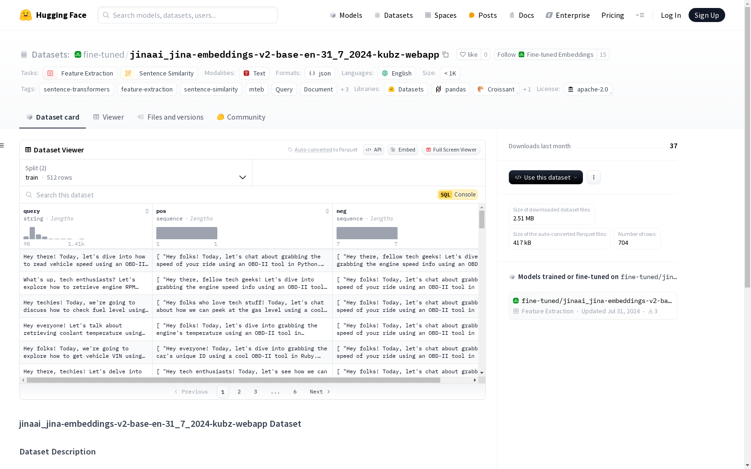The width and height of the screenshot is (751, 469).
Task: Click the table vertical scrollbar thumb
Action: (482, 219)
